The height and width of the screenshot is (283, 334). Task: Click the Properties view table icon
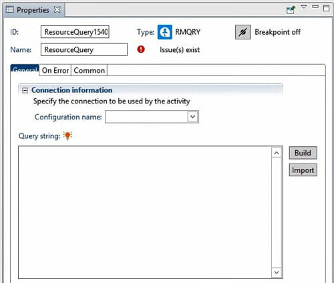click(x=9, y=9)
